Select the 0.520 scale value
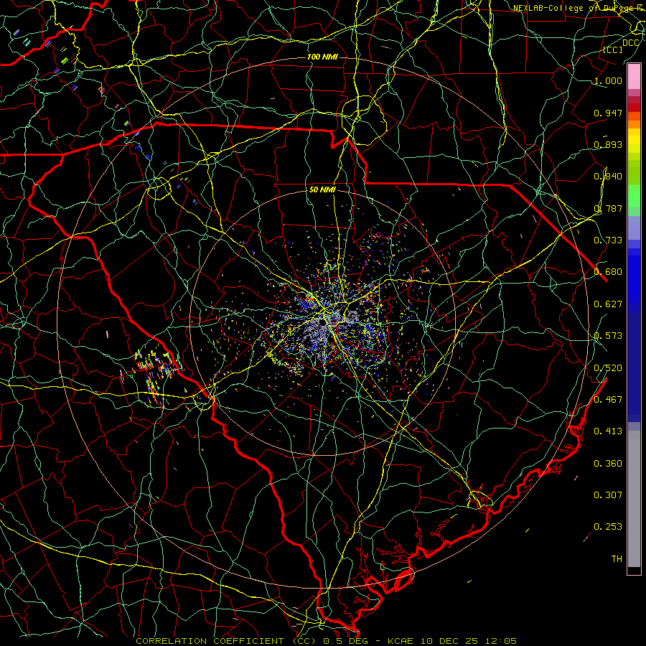Image resolution: width=646 pixels, height=646 pixels. [608, 368]
